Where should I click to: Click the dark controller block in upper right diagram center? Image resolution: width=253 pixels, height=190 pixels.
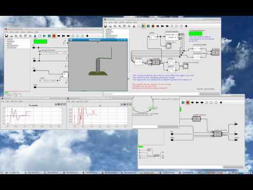tap(155, 62)
